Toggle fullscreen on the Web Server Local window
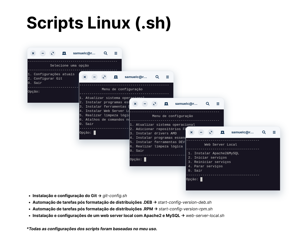305x244 pixels. [x=211, y=132]
